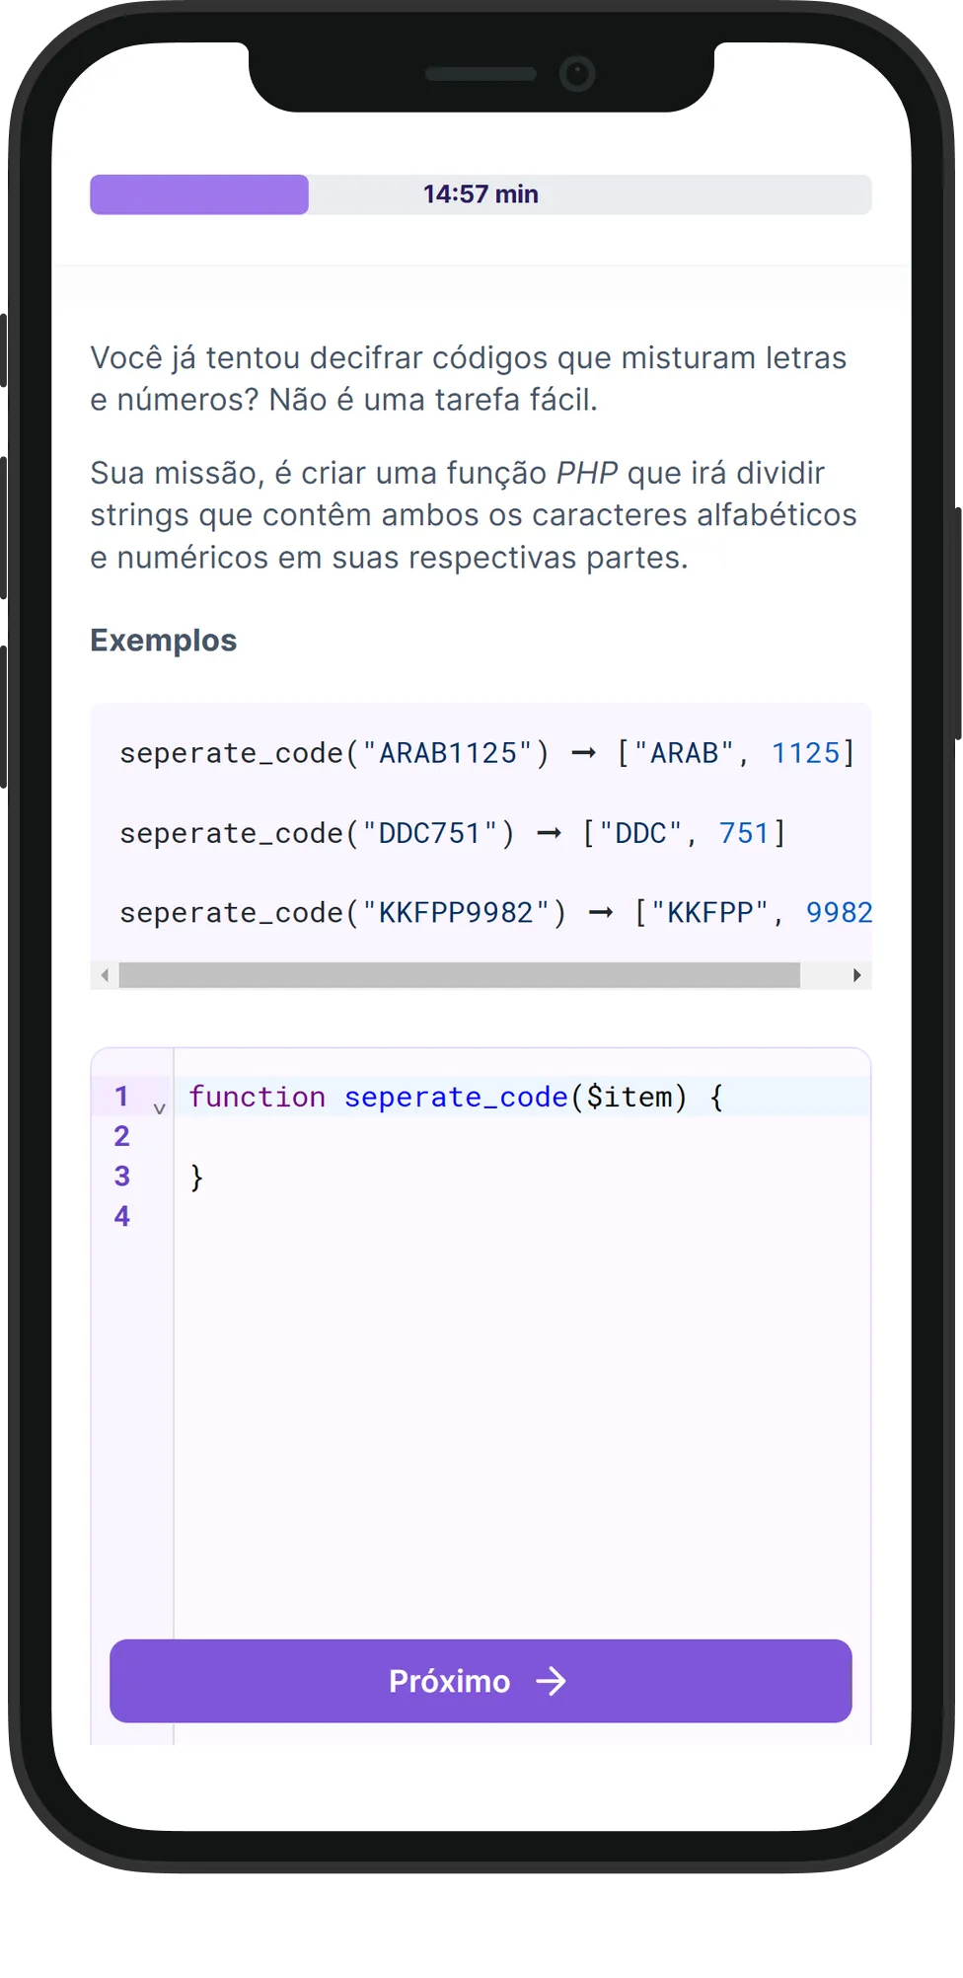Click the italic PHP word in description

coord(587,473)
